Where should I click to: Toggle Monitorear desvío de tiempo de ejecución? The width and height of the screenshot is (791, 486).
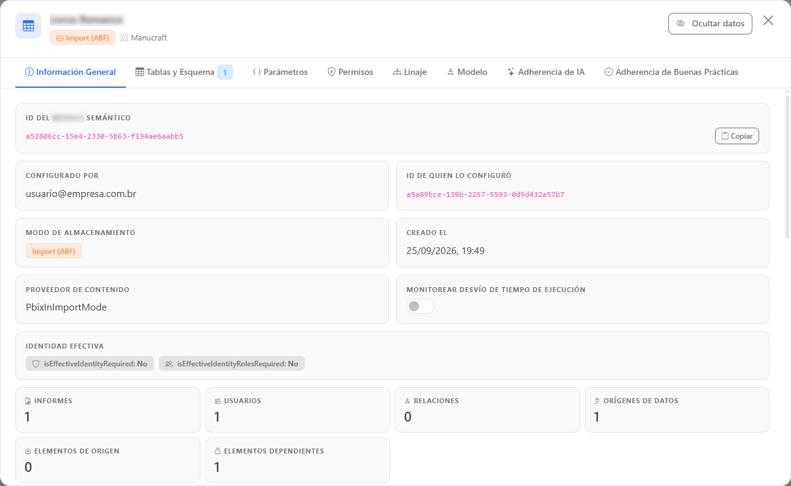point(421,306)
